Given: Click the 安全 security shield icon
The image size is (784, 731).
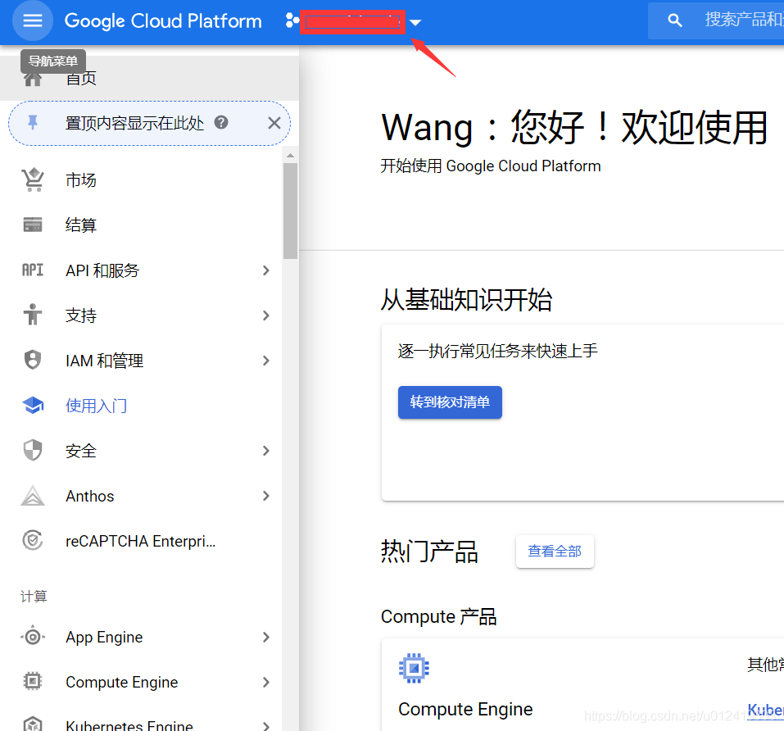Looking at the screenshot, I should tap(33, 450).
